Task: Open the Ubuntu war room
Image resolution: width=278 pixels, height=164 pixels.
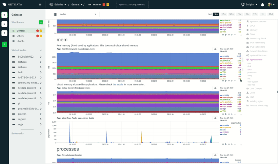Action: point(27,41)
